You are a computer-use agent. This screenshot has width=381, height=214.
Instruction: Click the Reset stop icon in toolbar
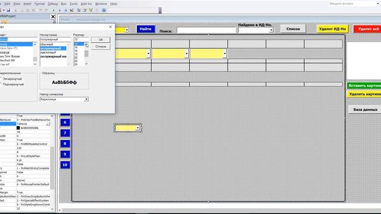[65, 10]
